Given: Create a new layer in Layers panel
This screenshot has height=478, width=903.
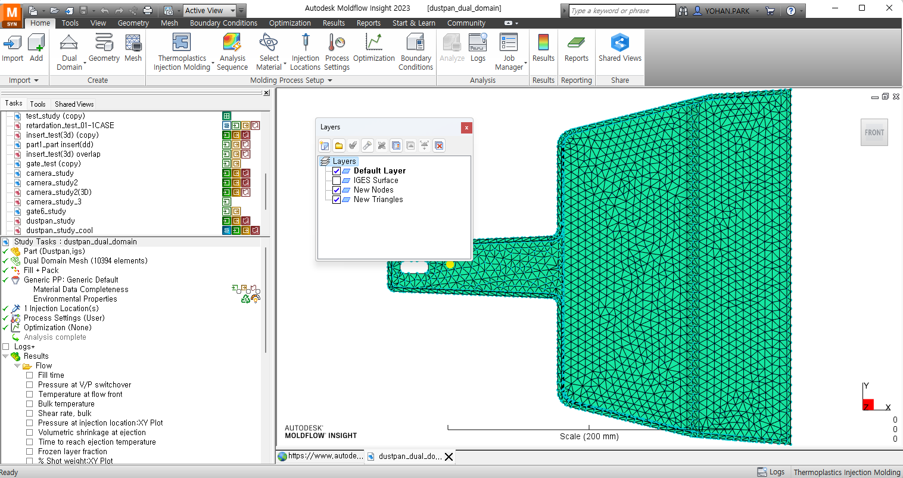Looking at the screenshot, I should 325,145.
